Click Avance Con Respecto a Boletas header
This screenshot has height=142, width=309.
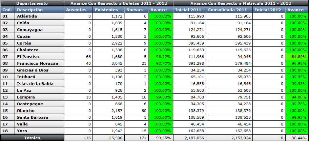pyautogui.click(x=119, y=3)
